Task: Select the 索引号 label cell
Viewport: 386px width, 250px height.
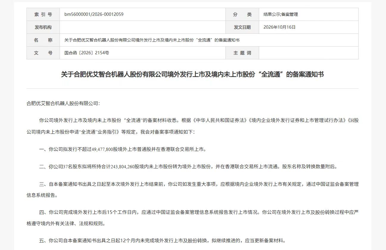Action: (x=43, y=14)
